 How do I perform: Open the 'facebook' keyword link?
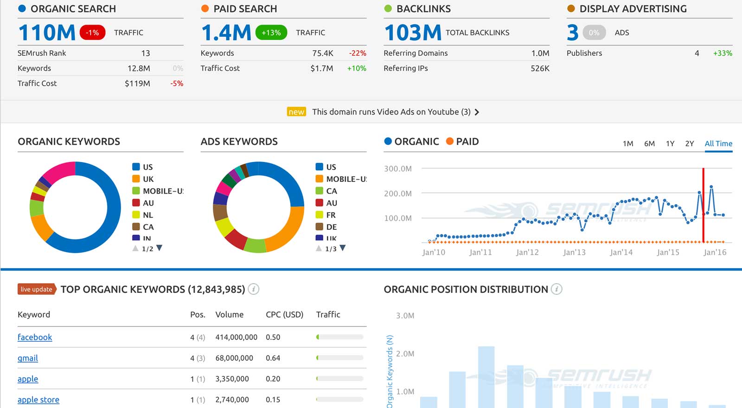(x=35, y=337)
